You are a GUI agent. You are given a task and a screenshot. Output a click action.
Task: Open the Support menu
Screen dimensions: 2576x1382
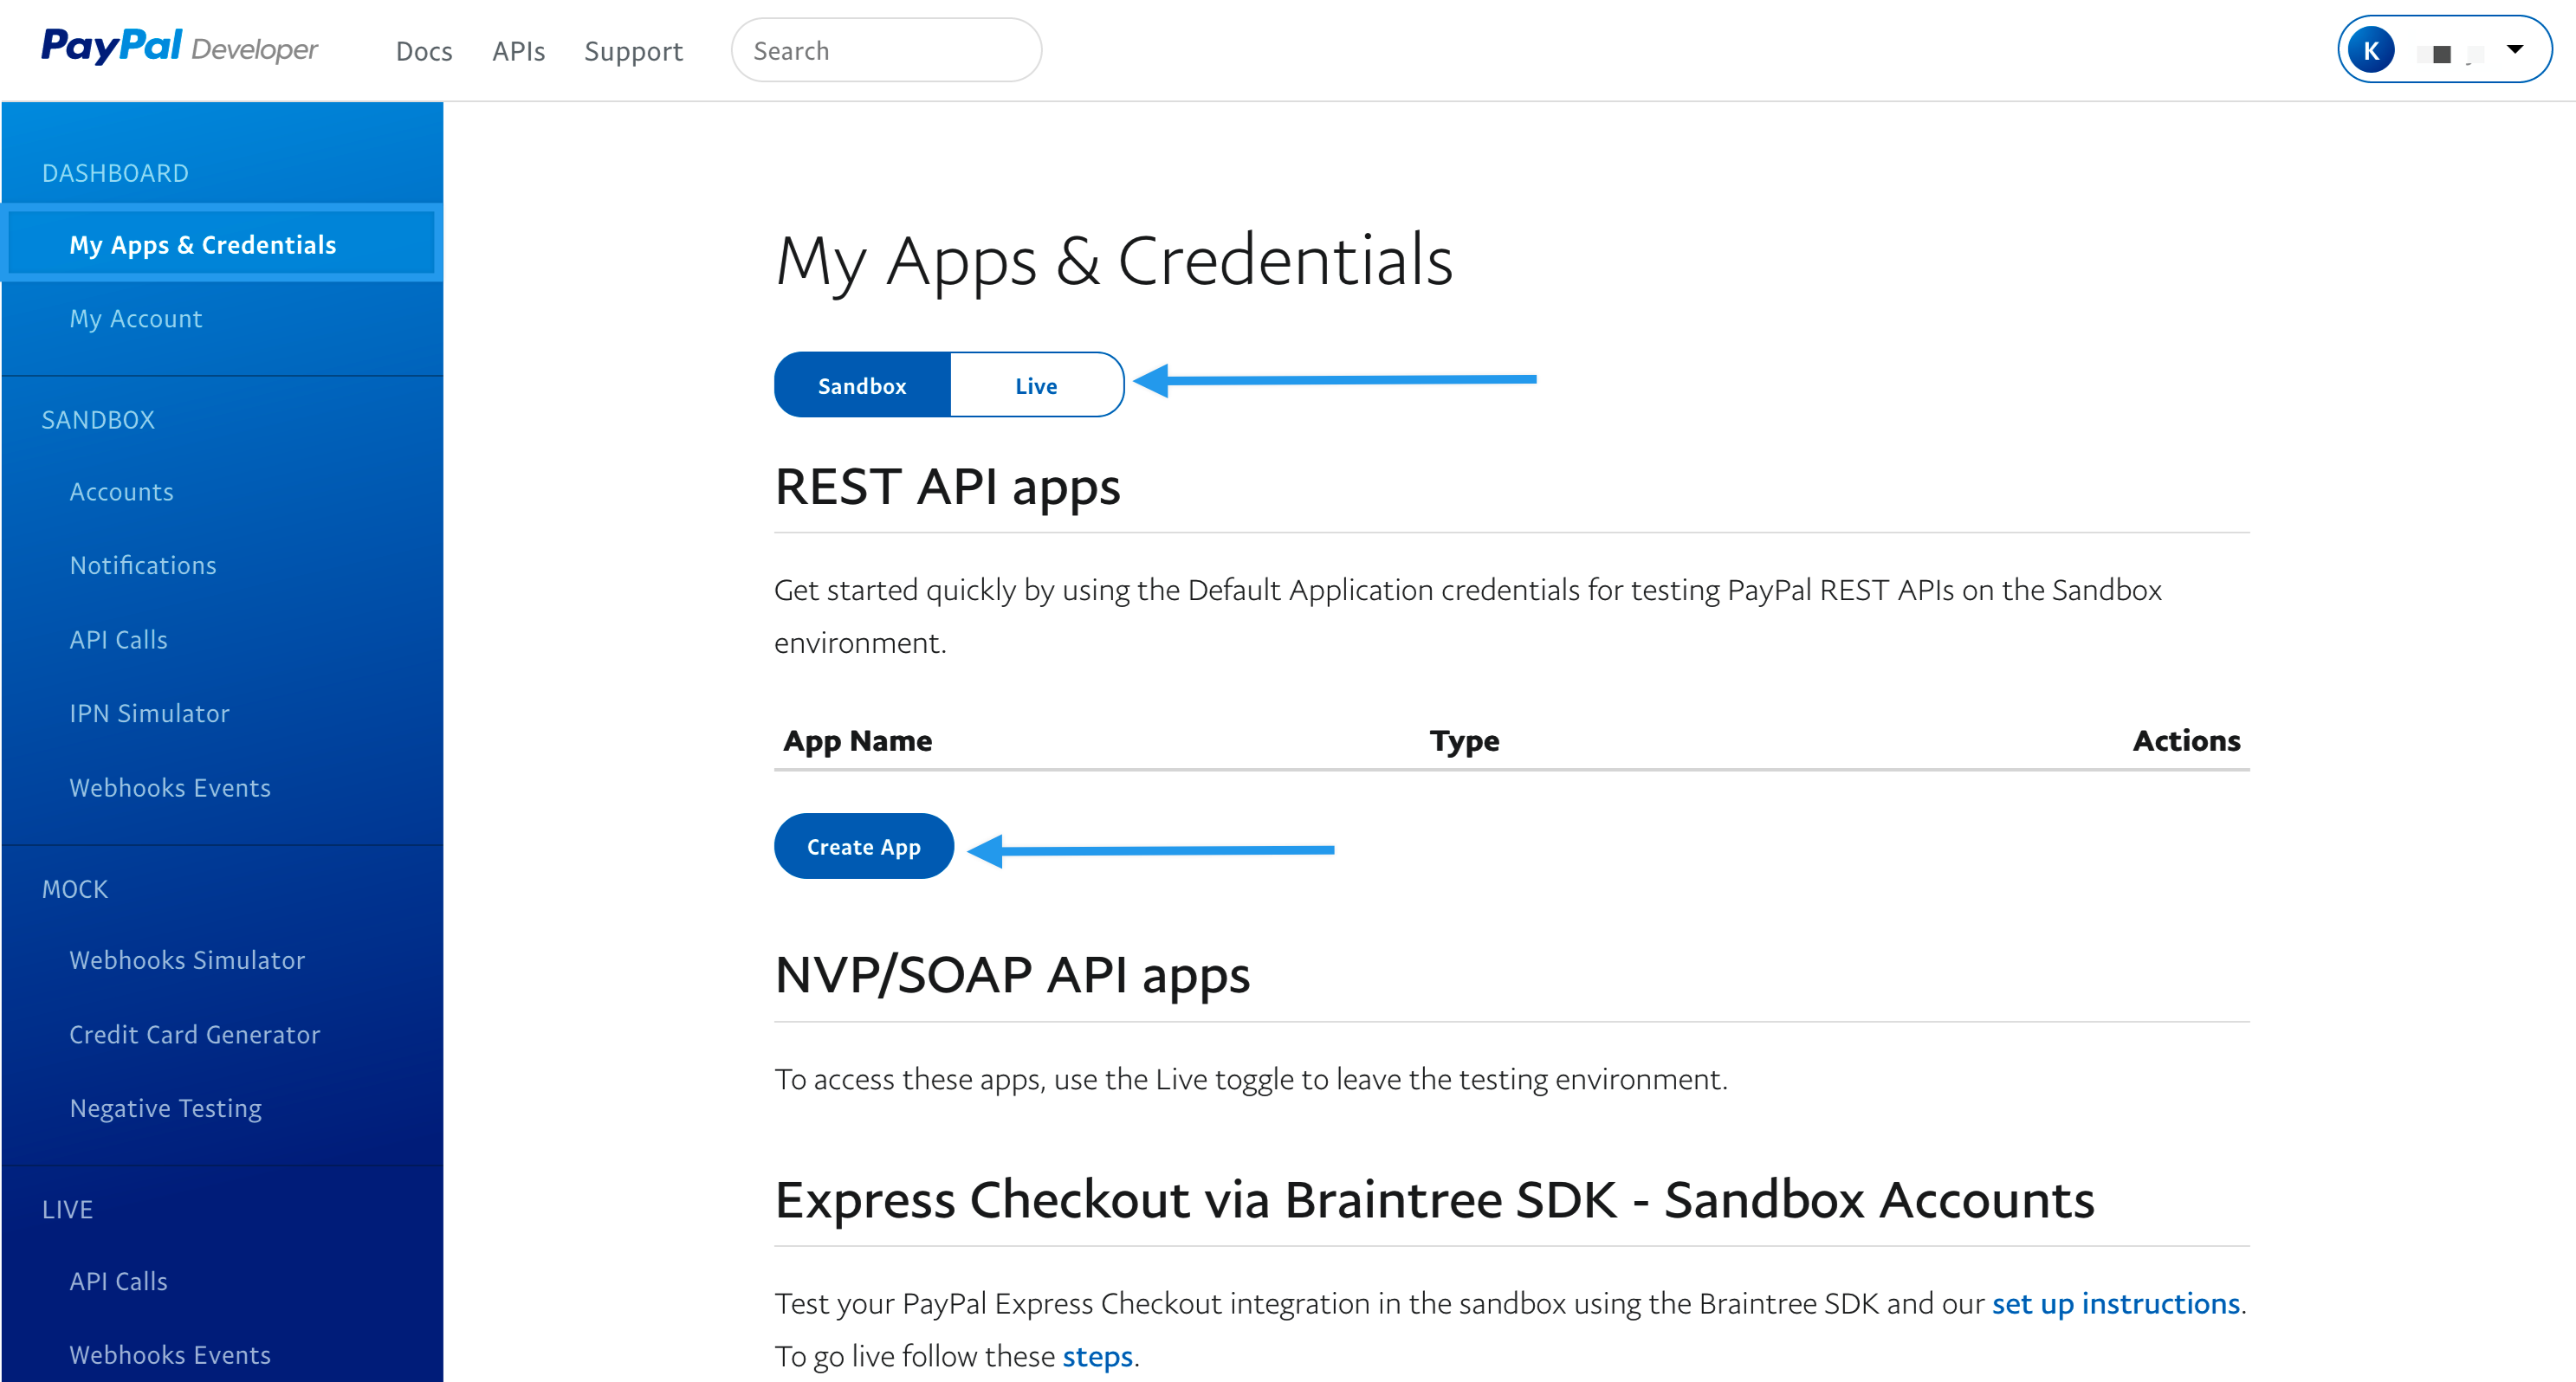(x=633, y=51)
